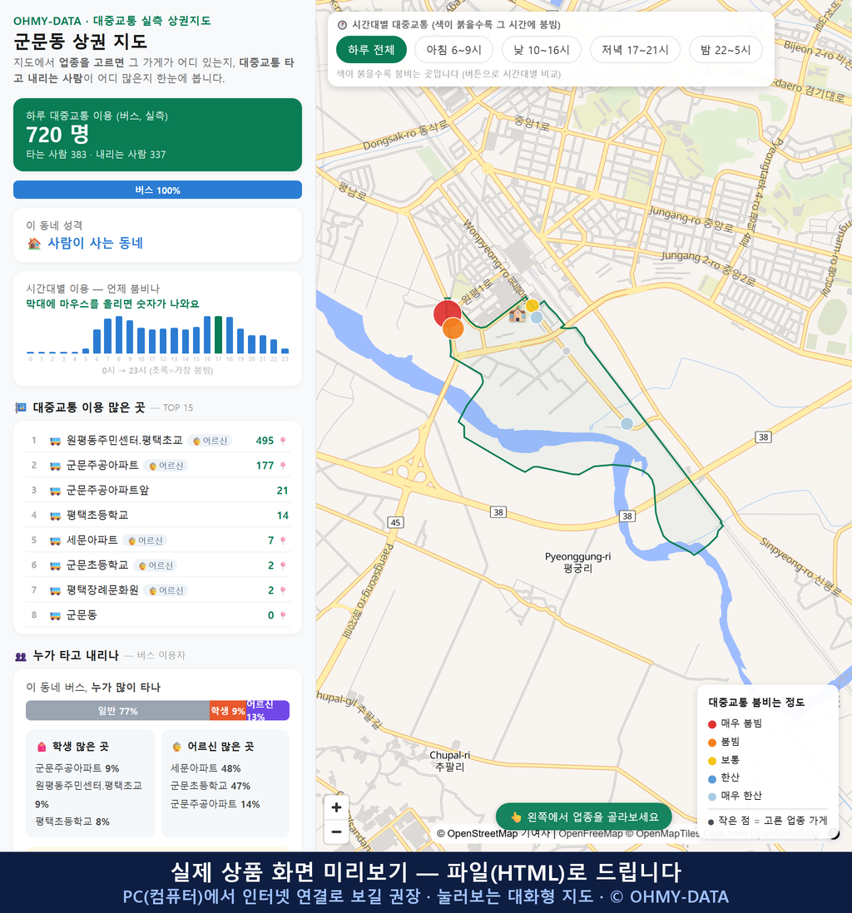852x913 pixels.
Task: Click the 어르신 badge on 세문아파트 row
Action: tap(145, 540)
